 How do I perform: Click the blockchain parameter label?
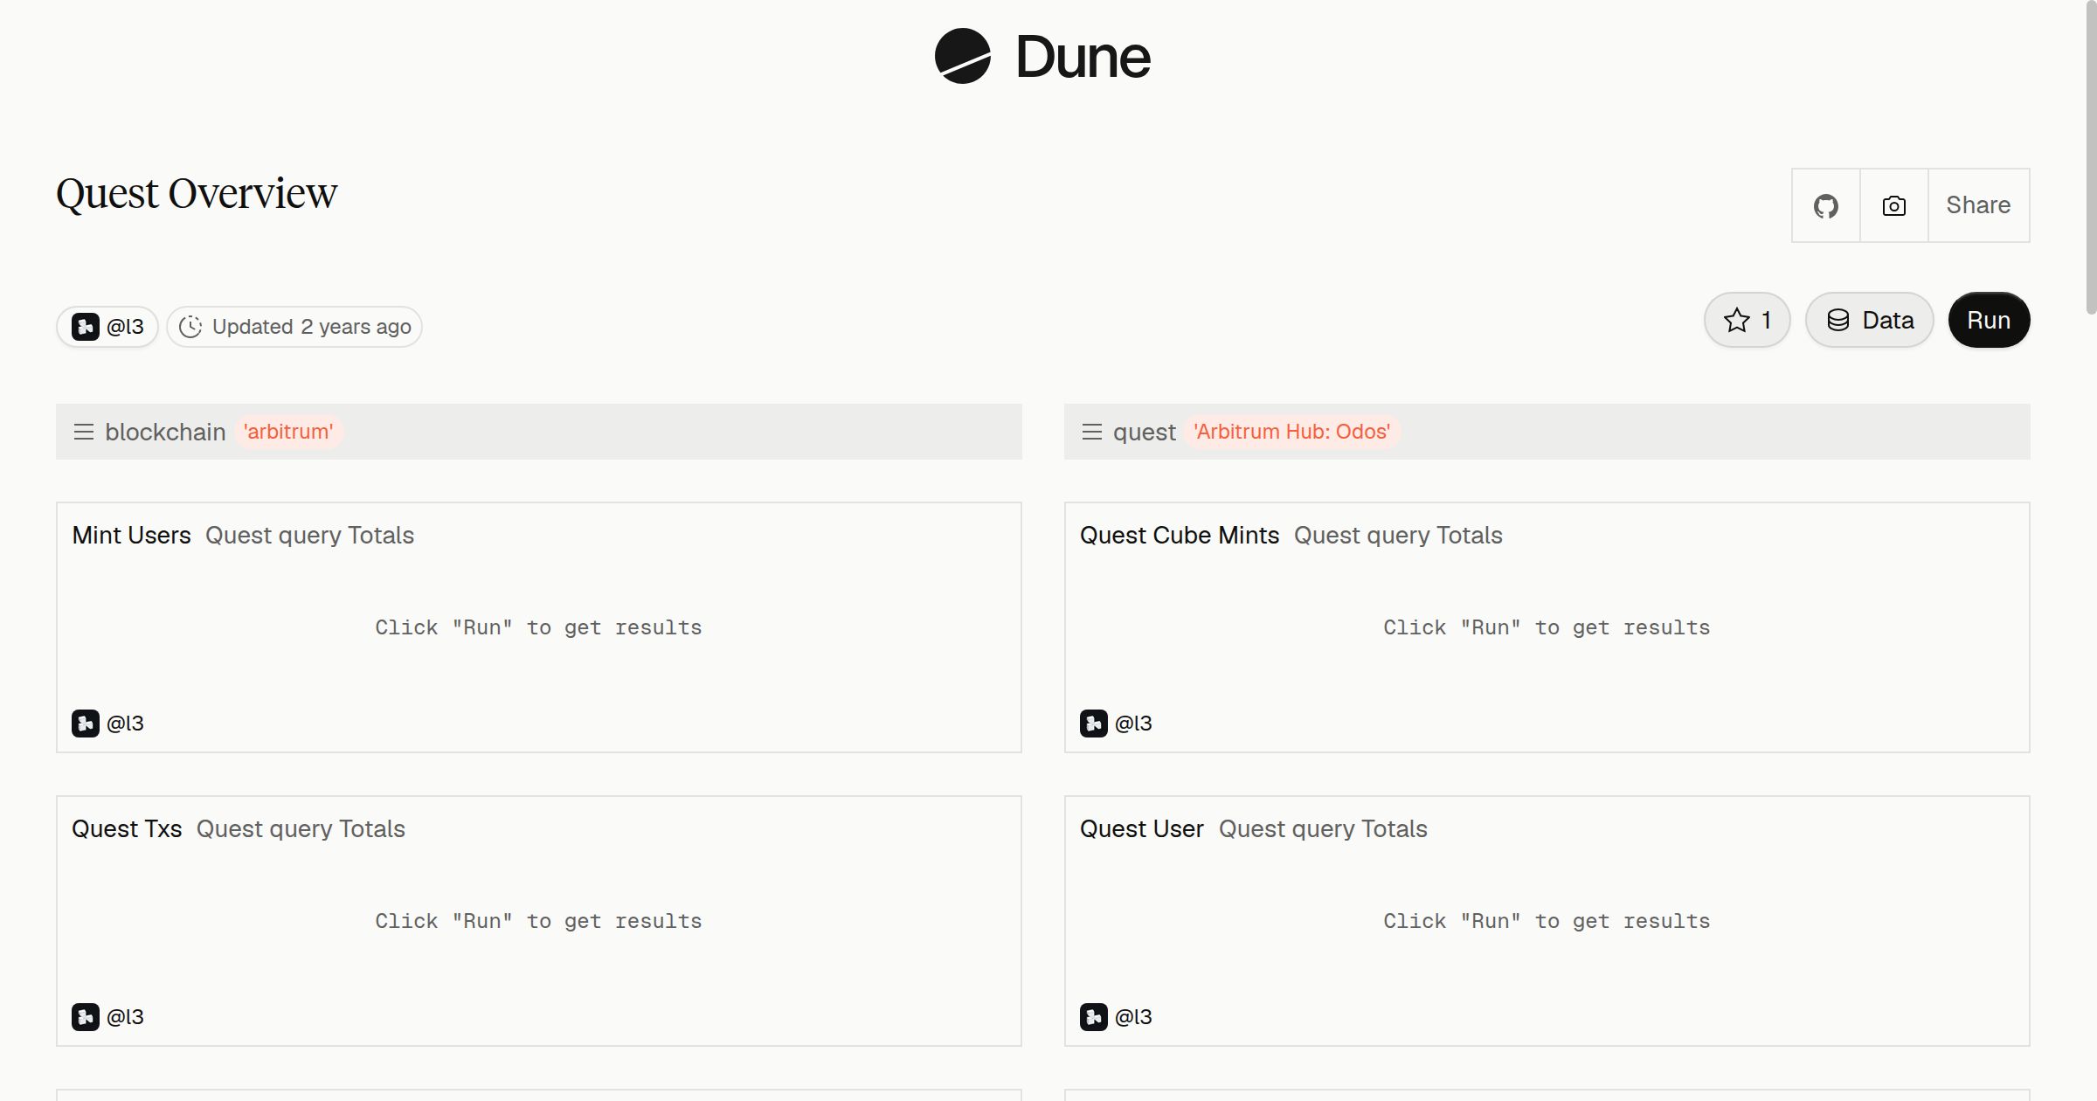(165, 432)
